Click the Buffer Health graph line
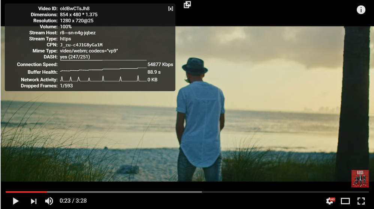Image resolution: width=374 pixels, height=209 pixels. point(103,70)
